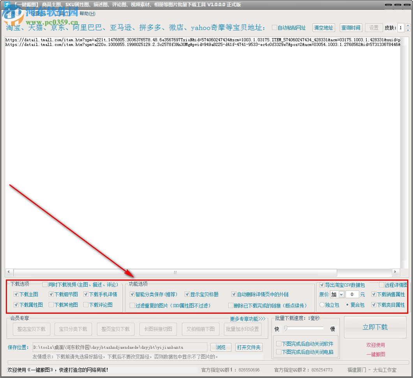
Task: Select the 独立包 radio button
Action: click(322, 305)
